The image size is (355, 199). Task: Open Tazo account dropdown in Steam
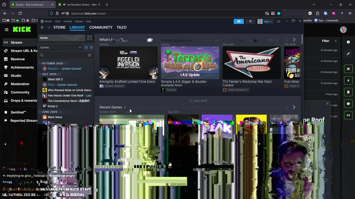(265, 21)
